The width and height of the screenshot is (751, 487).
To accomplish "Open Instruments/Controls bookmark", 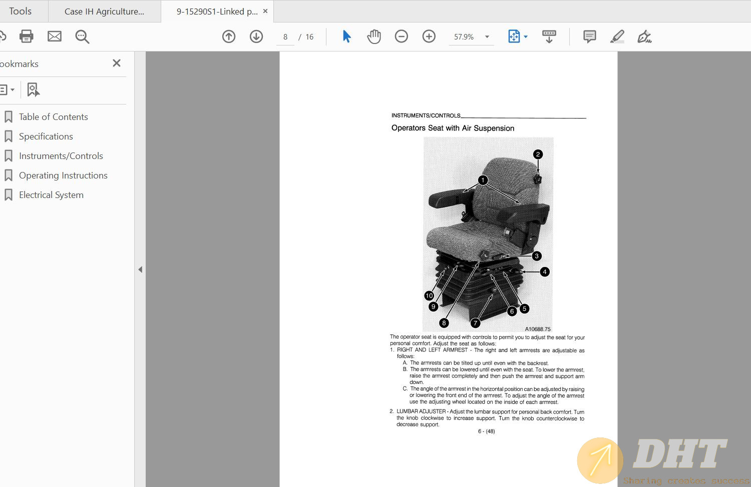I will coord(61,156).
